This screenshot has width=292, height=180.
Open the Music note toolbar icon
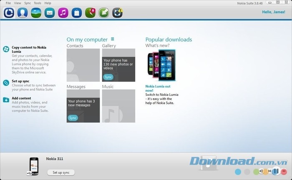(63, 13)
